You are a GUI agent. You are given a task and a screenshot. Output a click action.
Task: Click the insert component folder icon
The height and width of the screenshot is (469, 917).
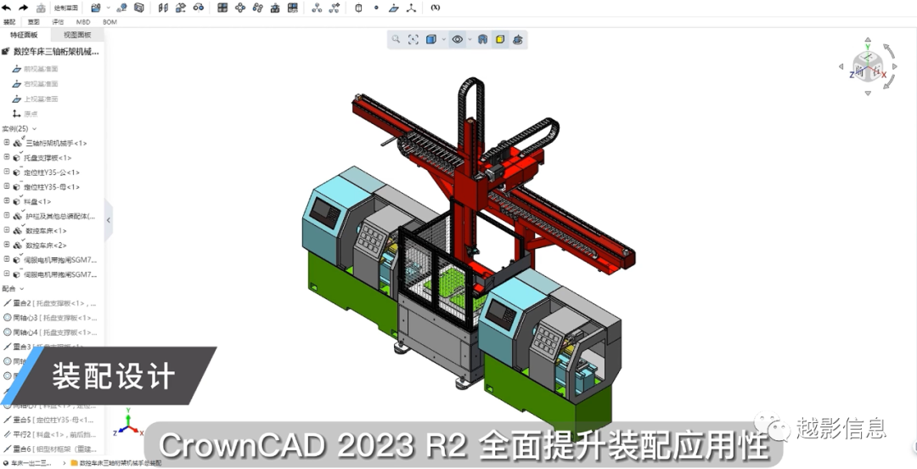[x=96, y=8]
